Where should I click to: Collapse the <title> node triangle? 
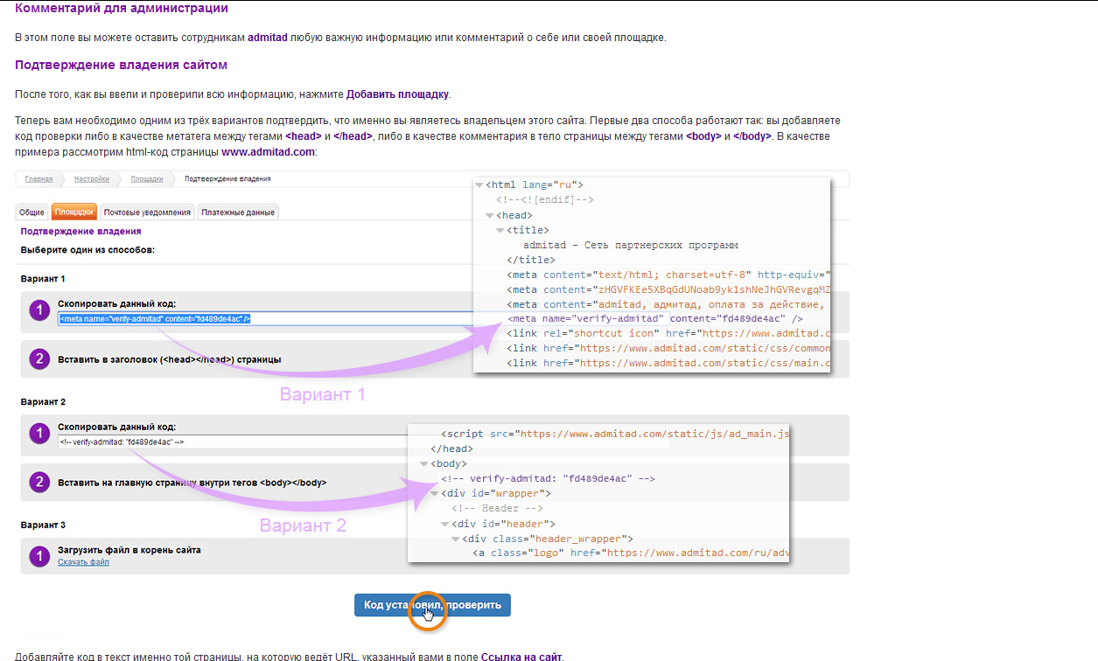[500, 230]
